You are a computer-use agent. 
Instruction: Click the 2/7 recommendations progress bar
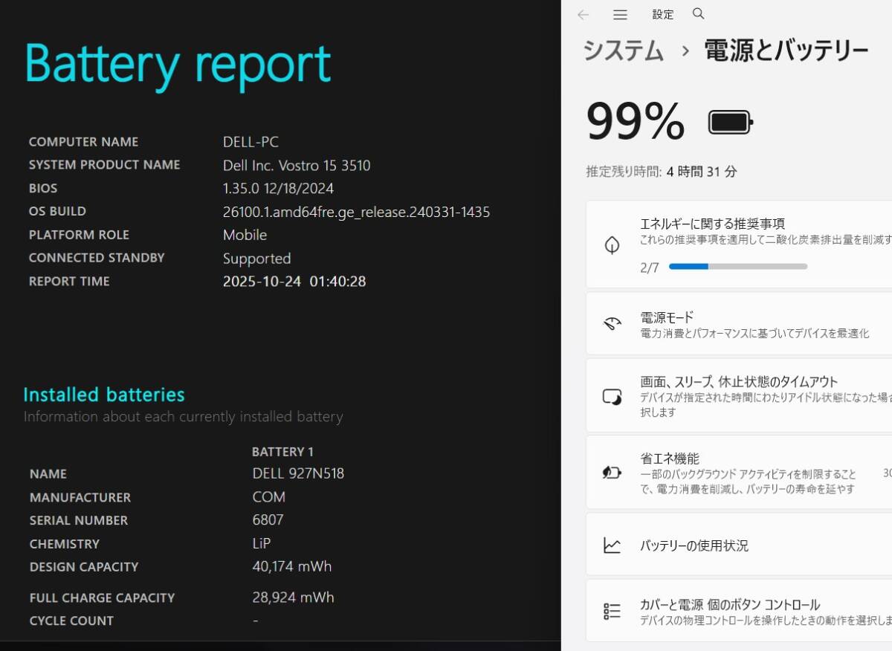pyautogui.click(x=736, y=266)
